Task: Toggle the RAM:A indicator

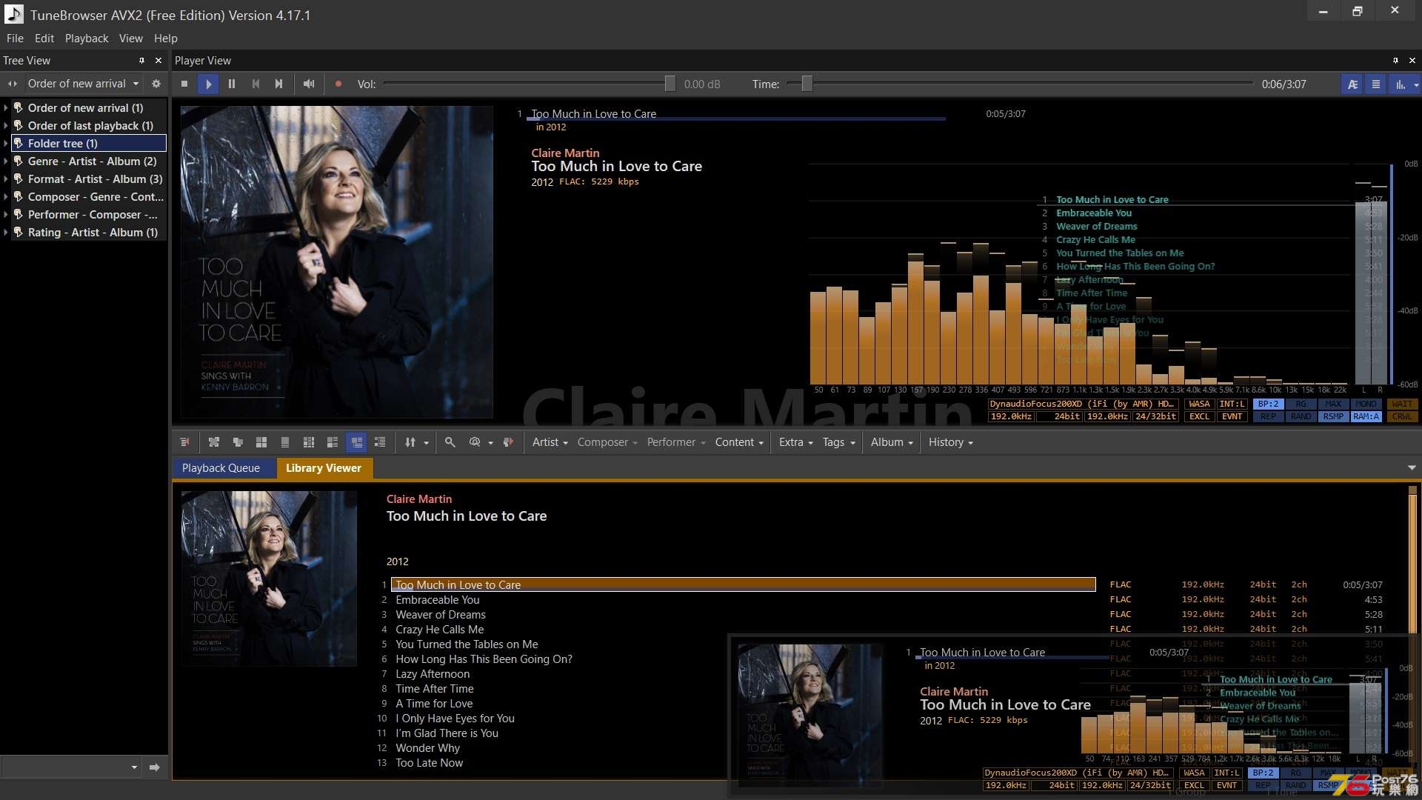Action: [1366, 416]
